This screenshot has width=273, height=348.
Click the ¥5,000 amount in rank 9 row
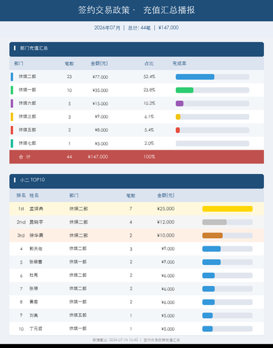[x=168, y=316]
